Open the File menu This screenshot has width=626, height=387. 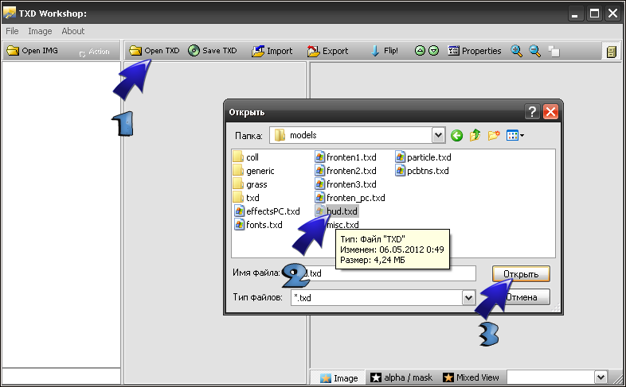point(12,31)
